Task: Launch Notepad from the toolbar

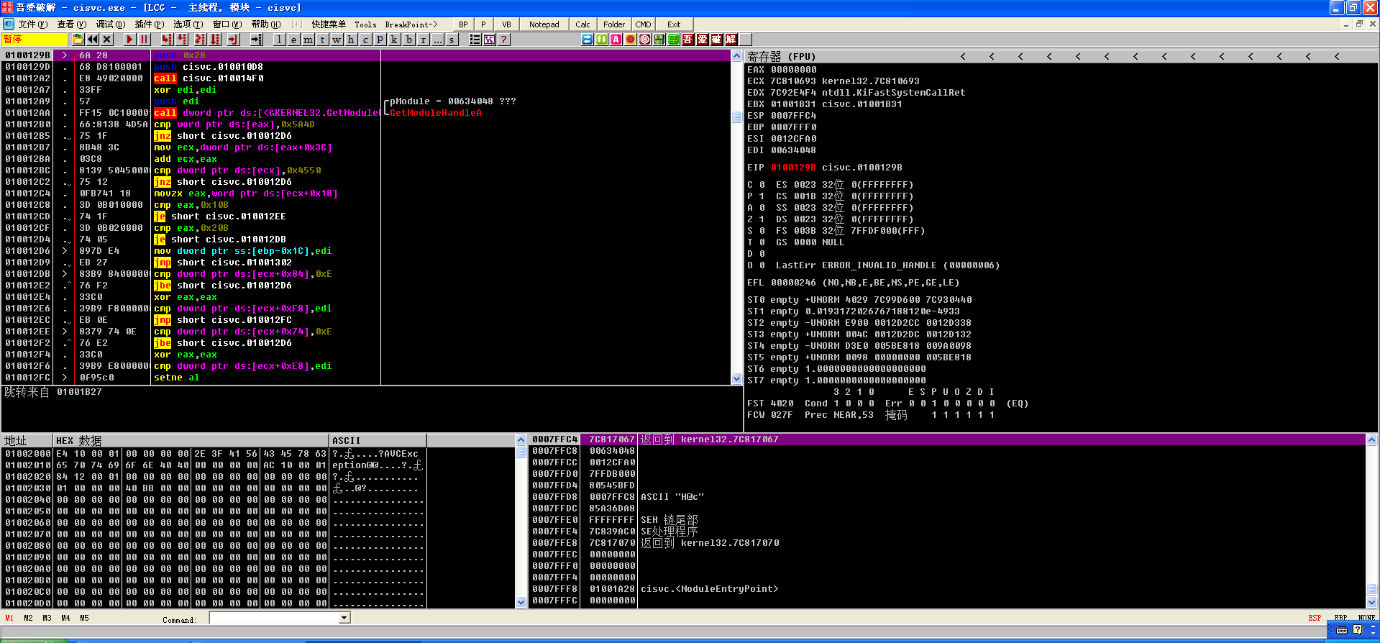Action: [x=544, y=24]
